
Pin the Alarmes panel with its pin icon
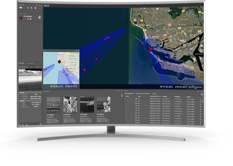pos(200,91)
